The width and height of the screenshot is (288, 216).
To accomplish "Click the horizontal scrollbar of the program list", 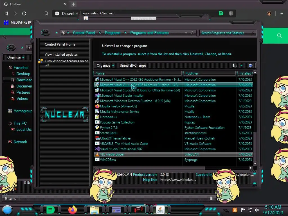I will coord(151,168).
